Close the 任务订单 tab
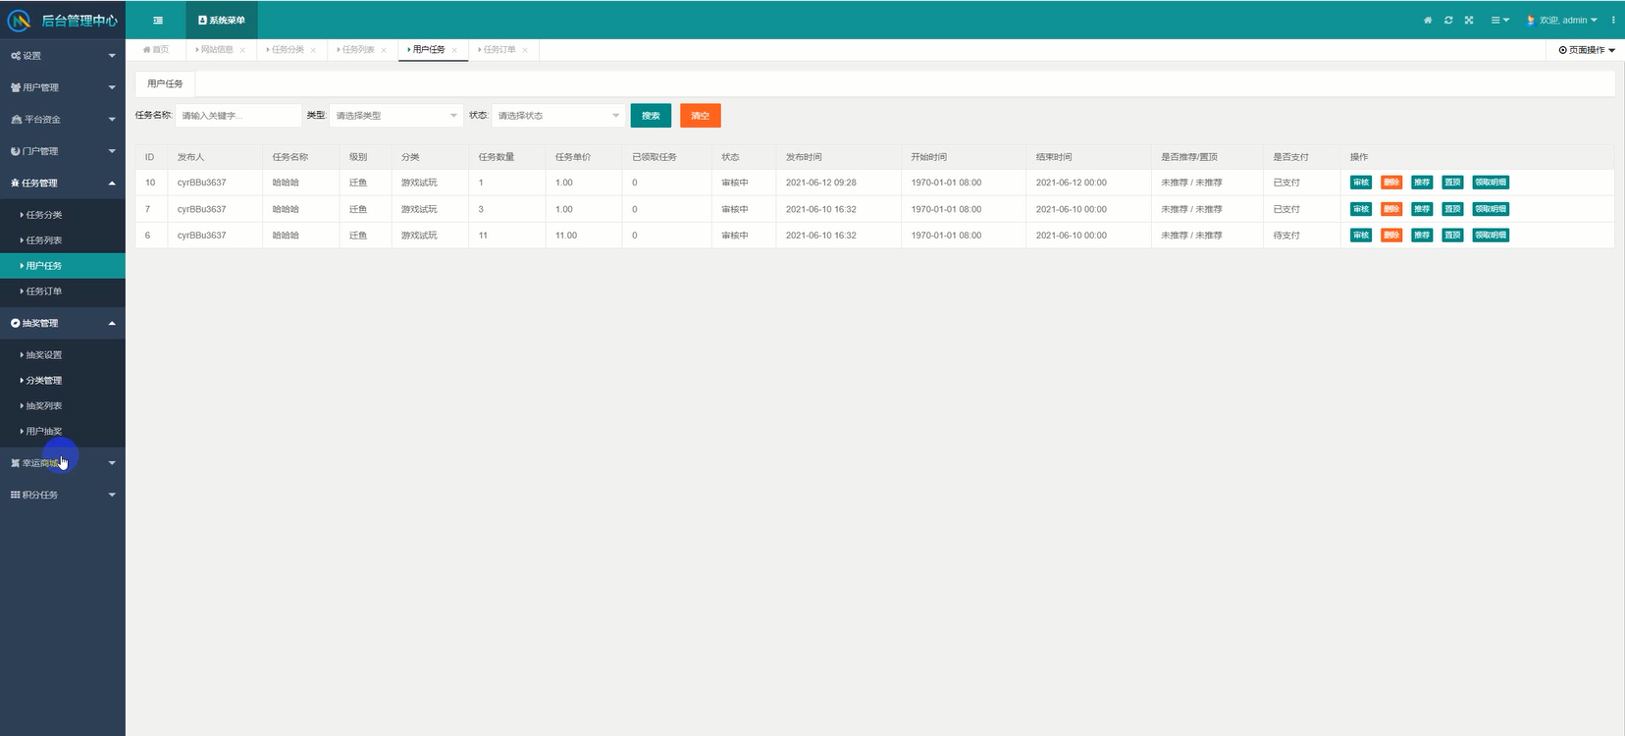 (x=525, y=50)
